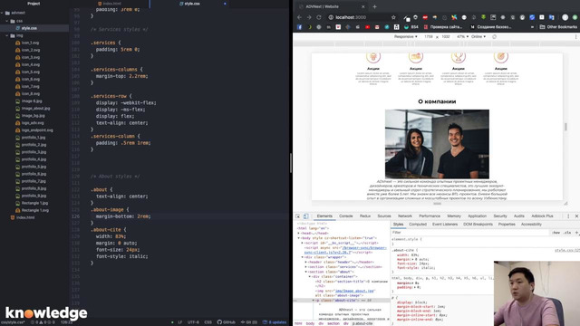
Task: Collapse the advnext project folder
Action: (x=2, y=13)
